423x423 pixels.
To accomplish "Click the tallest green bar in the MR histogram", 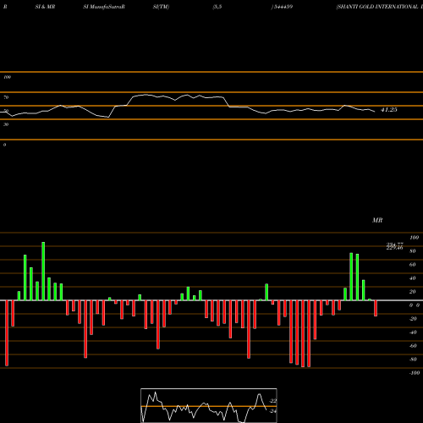I will tap(43, 272).
